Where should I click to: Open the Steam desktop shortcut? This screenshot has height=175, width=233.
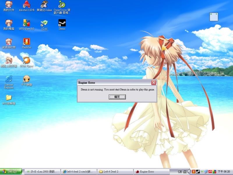62,23
